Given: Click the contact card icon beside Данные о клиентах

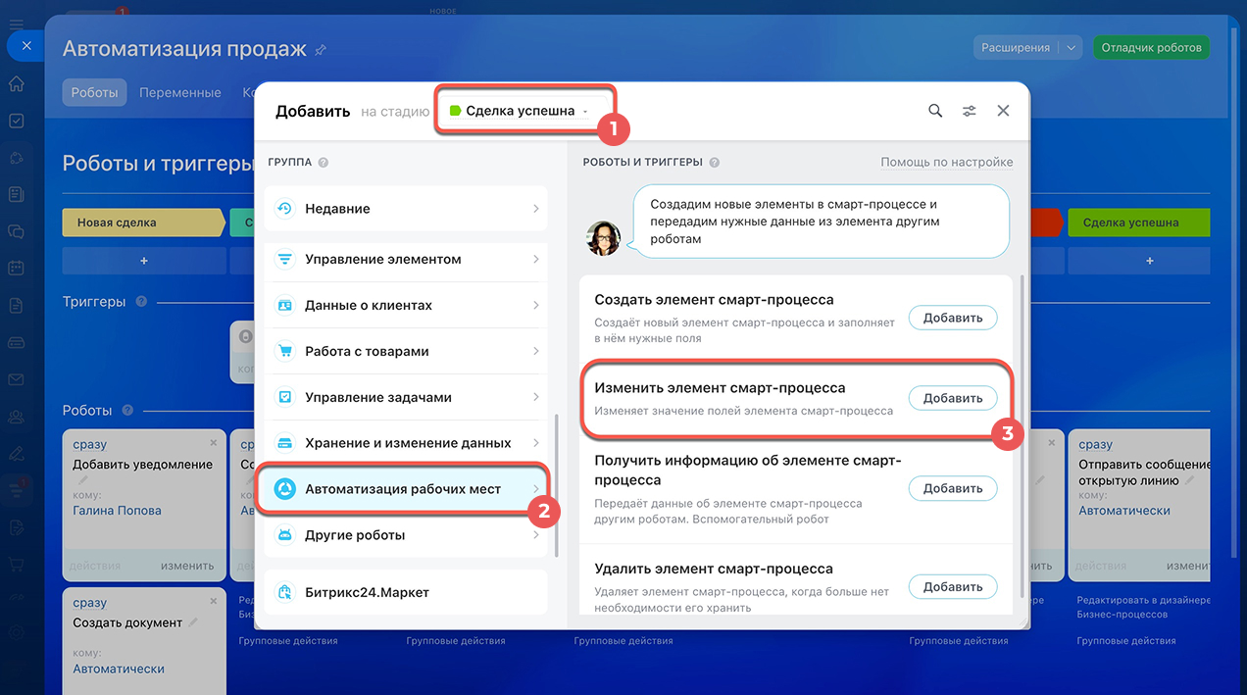Looking at the screenshot, I should point(285,306).
